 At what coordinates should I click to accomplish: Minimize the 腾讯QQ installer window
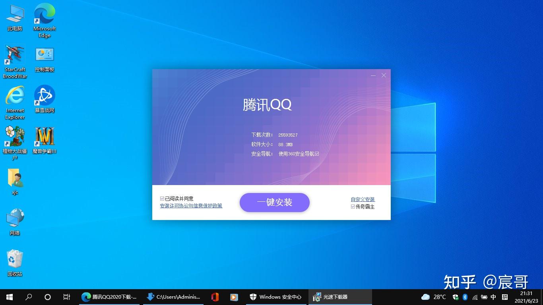coord(373,75)
